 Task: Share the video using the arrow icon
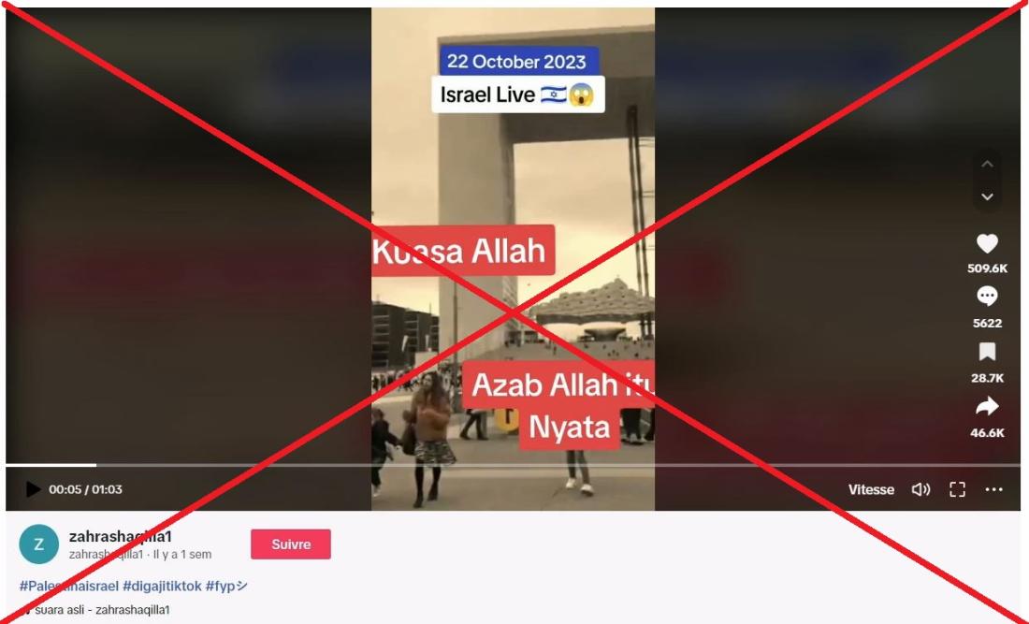point(987,406)
